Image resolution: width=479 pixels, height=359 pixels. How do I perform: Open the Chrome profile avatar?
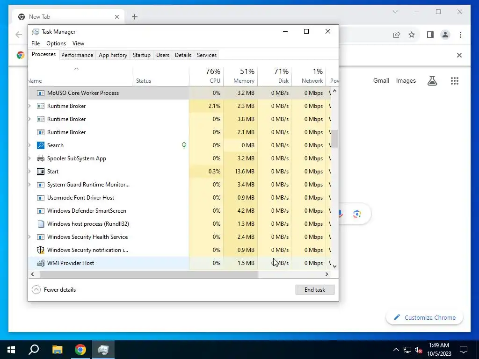[445, 35]
